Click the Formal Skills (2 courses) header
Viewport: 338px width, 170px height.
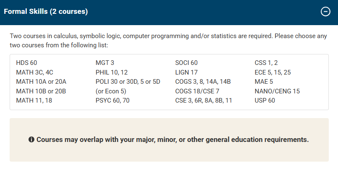point(46,12)
